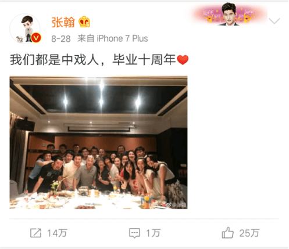289x249 pixels.
Task: Expand the post options chevron
Action: click(x=274, y=21)
